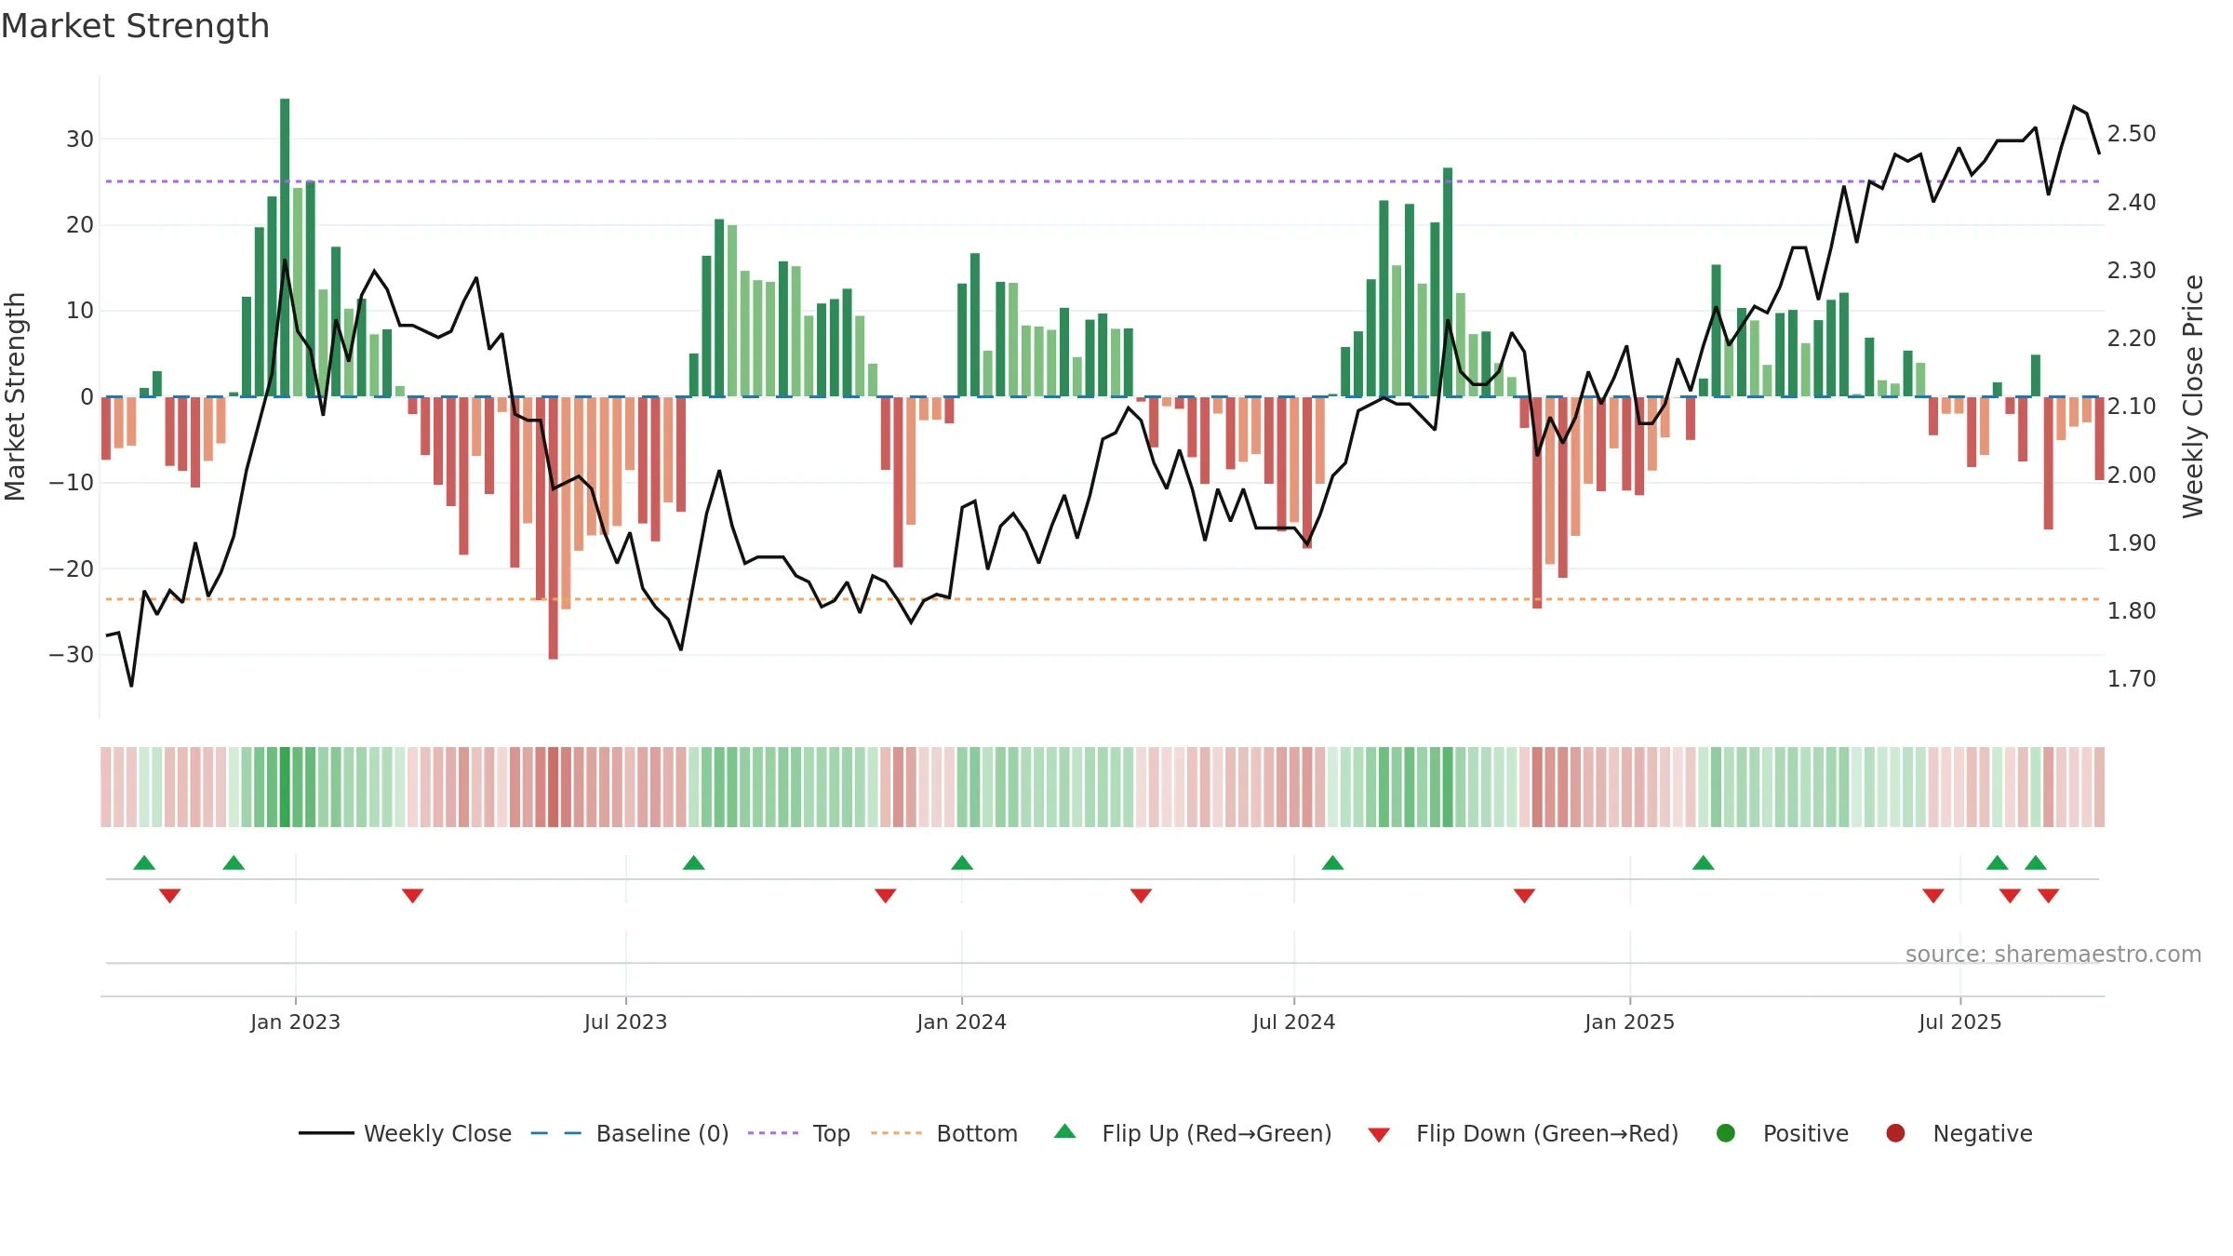Image resolution: width=2233 pixels, height=1256 pixels.
Task: Click the flip-up marker just after Jul 2024
Action: click(1332, 862)
